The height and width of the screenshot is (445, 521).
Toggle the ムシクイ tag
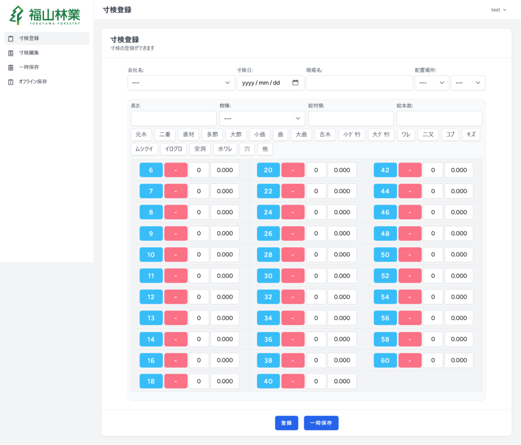pos(144,149)
